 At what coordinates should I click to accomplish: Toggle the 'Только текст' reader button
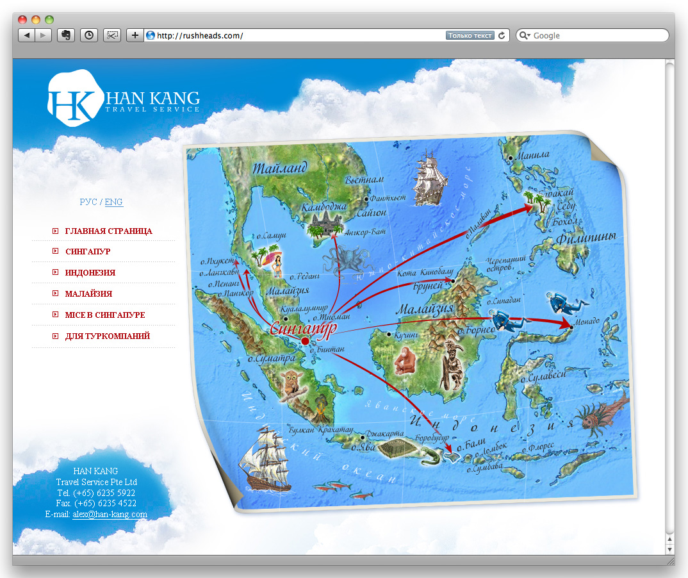470,35
